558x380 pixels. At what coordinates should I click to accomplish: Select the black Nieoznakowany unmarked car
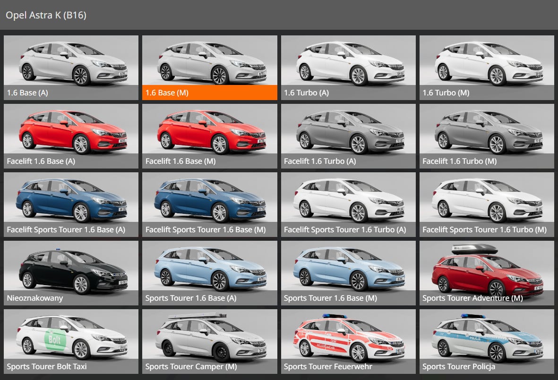[71, 273]
